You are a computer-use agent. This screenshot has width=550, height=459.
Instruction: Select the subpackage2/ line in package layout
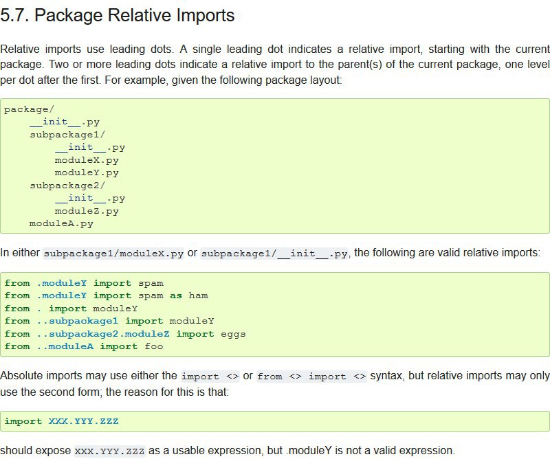[x=67, y=186]
